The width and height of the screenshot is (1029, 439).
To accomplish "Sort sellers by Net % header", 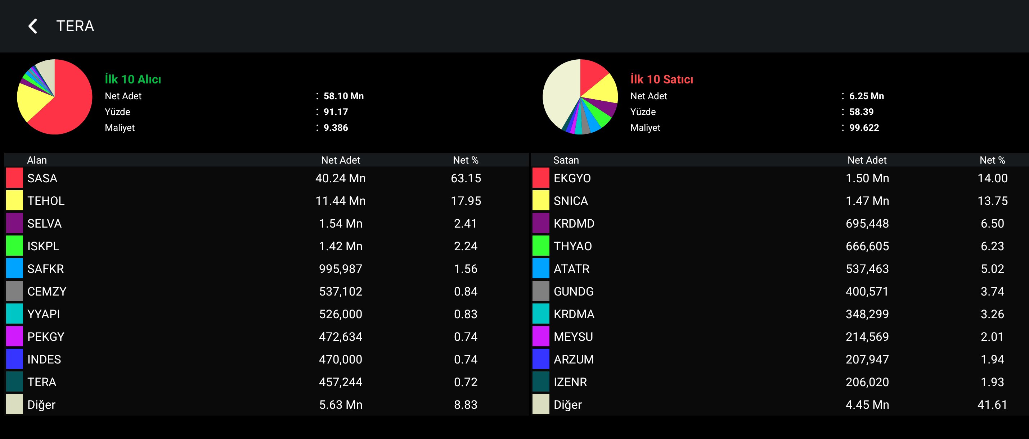I will pyautogui.click(x=992, y=160).
